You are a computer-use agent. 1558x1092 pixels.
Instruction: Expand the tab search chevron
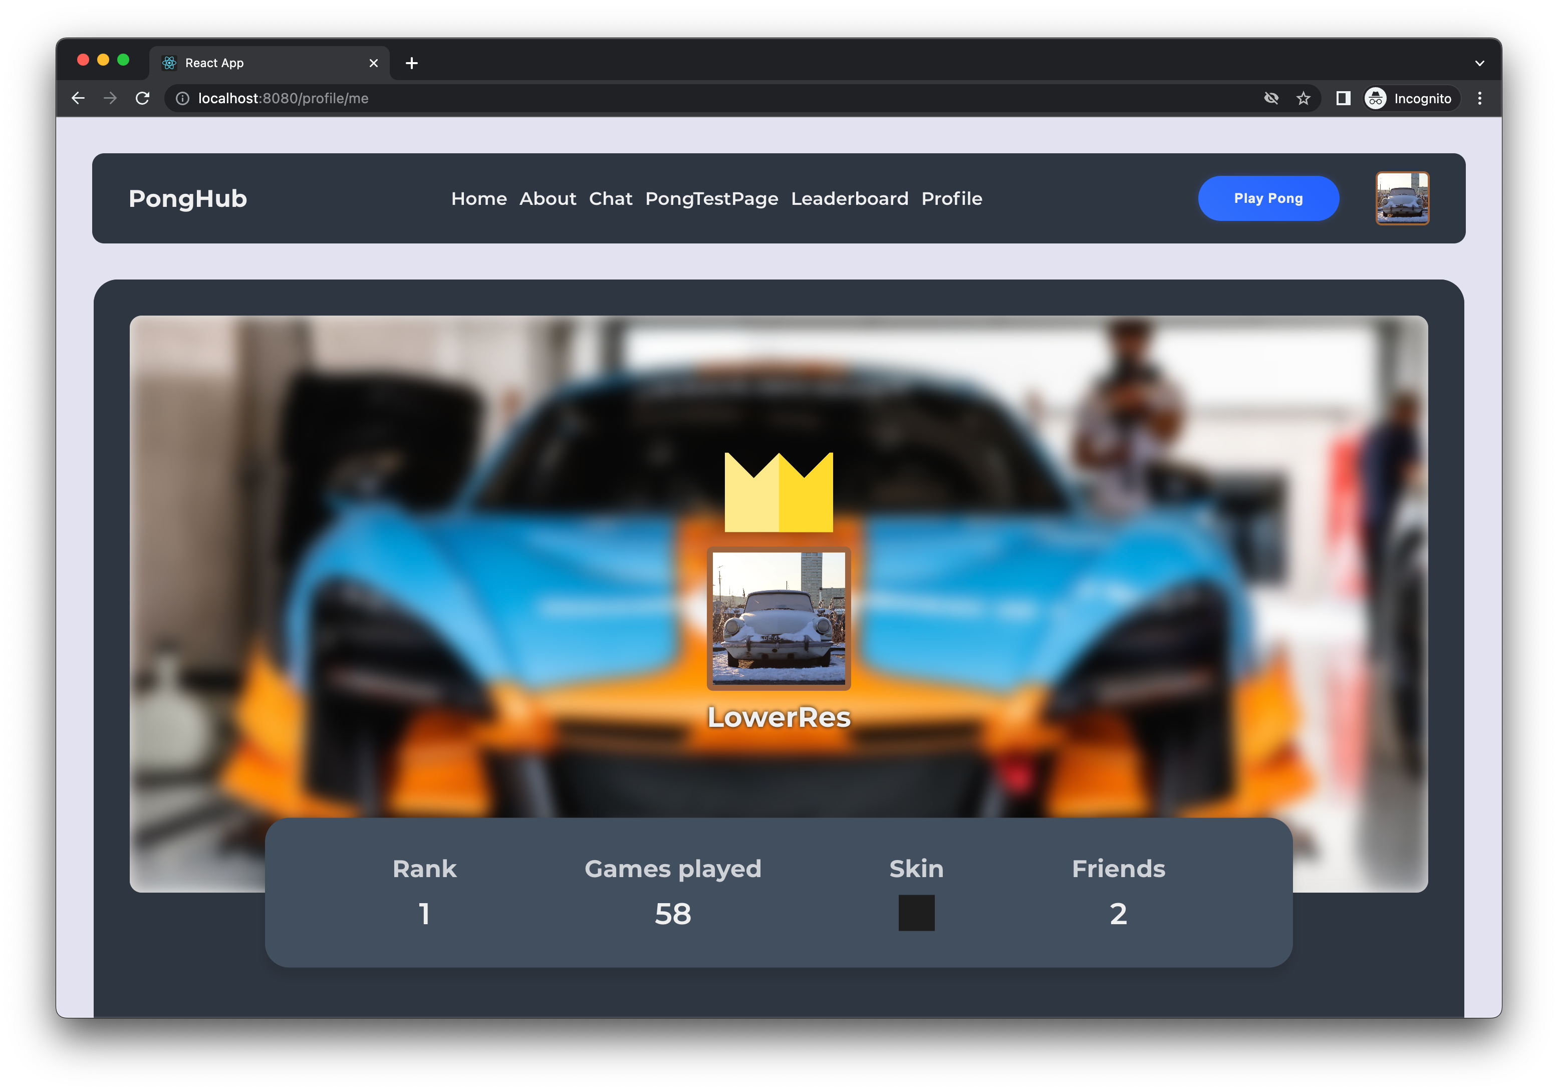pos(1479,63)
